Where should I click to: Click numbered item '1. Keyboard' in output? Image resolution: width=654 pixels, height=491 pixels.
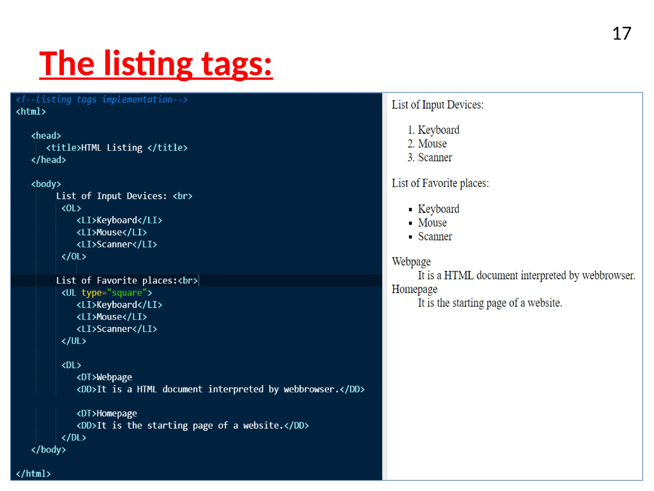tap(433, 130)
